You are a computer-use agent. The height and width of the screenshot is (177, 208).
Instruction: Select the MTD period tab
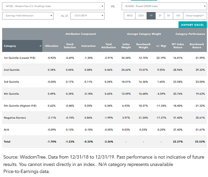pos(129,16)
